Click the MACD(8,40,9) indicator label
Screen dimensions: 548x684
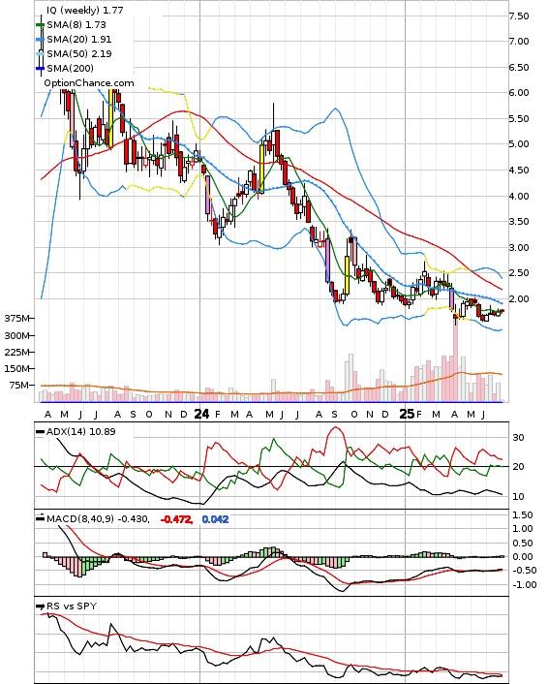80,519
